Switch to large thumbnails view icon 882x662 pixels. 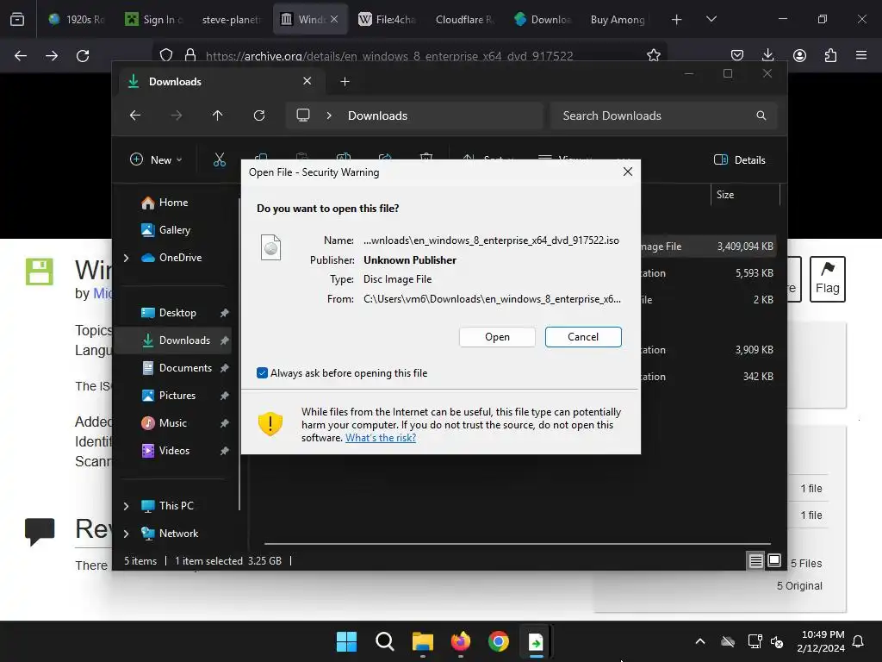point(774,560)
